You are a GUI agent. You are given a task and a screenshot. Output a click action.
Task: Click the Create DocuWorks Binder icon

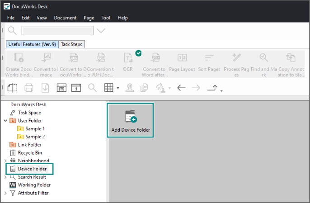click(19, 58)
